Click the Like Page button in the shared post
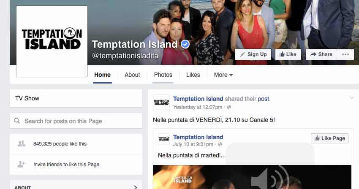Screen dimensions: 359x189 pos(330,138)
